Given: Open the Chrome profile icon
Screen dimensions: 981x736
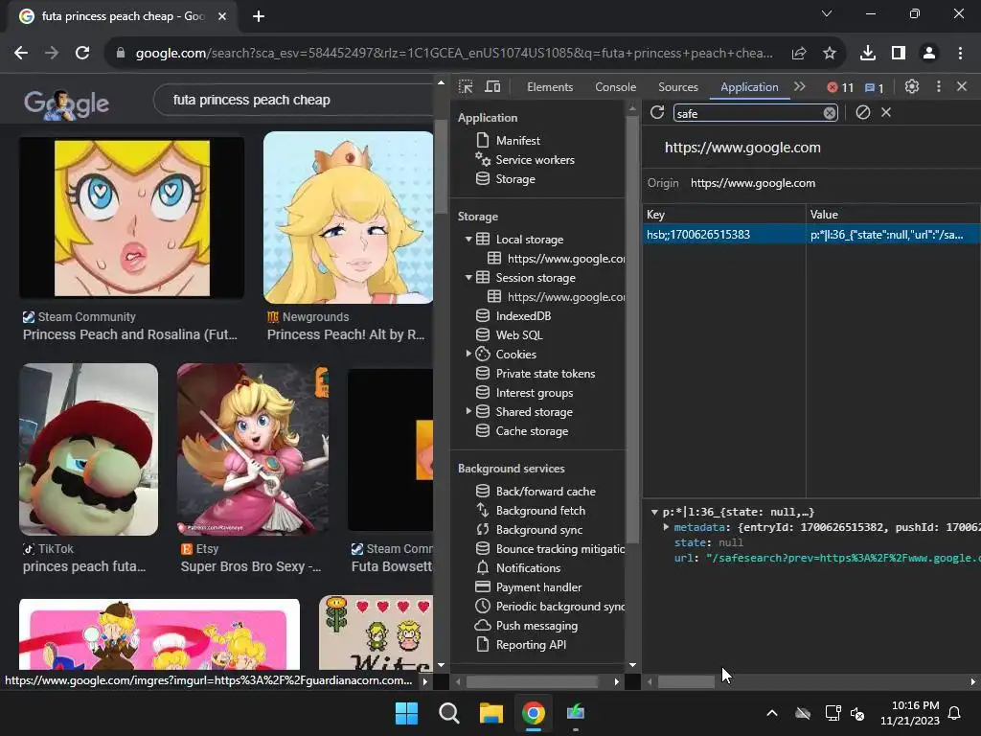Looking at the screenshot, I should pos(929,54).
